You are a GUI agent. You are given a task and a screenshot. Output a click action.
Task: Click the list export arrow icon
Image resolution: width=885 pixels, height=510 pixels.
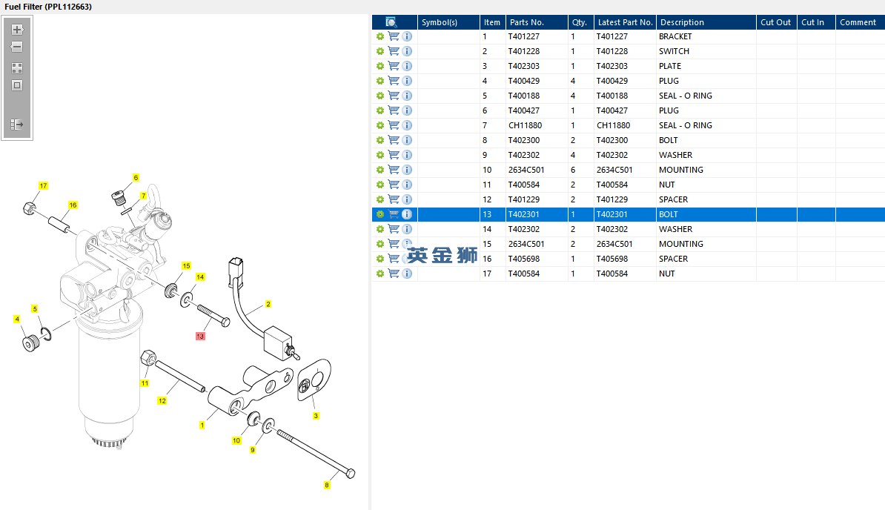17,124
